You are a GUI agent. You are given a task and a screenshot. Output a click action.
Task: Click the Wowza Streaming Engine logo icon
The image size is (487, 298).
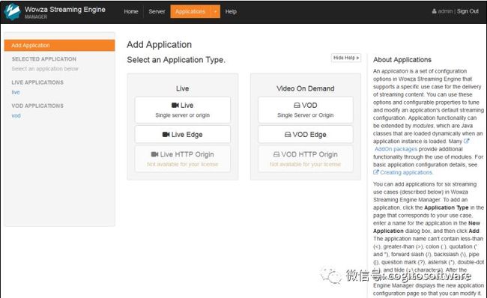click(12, 12)
